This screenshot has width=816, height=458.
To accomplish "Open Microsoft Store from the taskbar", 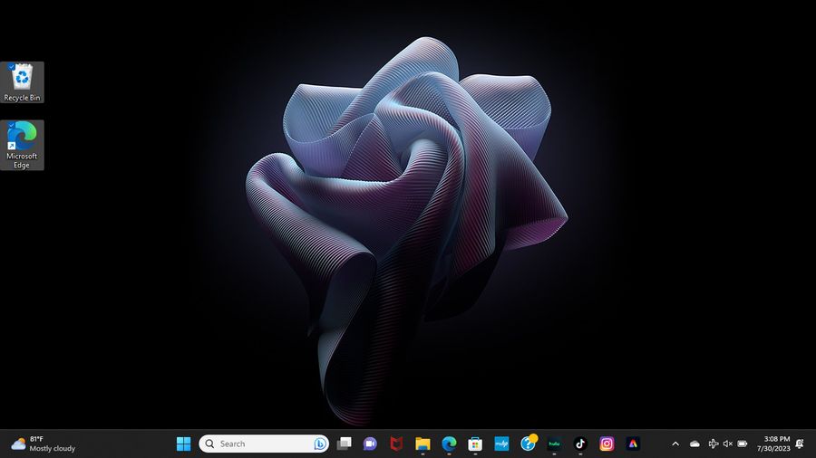I will point(475,444).
